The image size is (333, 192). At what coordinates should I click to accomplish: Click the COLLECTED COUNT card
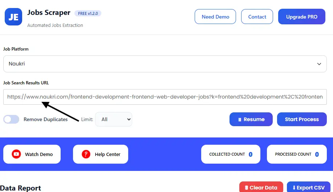[x=231, y=154]
